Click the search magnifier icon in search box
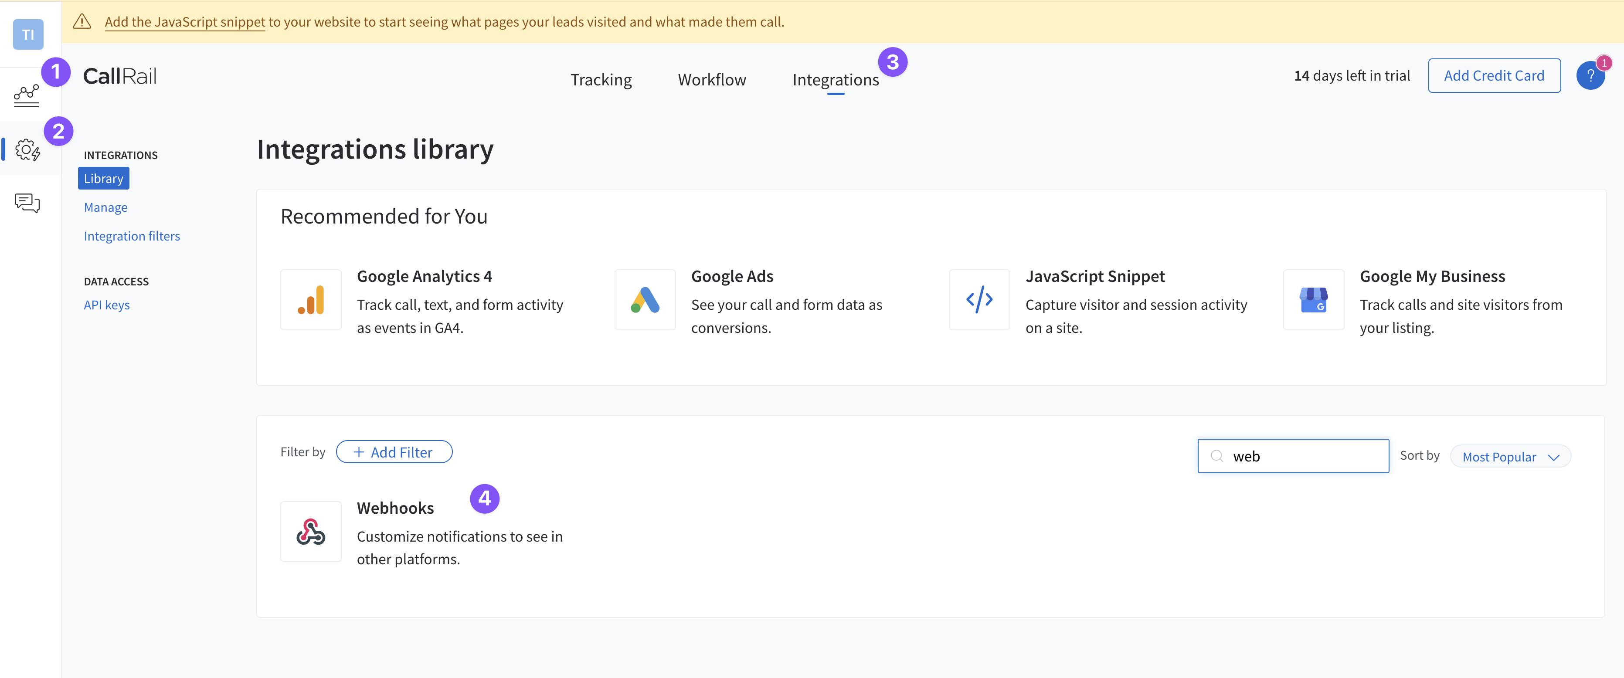Image resolution: width=1624 pixels, height=678 pixels. 1217,456
